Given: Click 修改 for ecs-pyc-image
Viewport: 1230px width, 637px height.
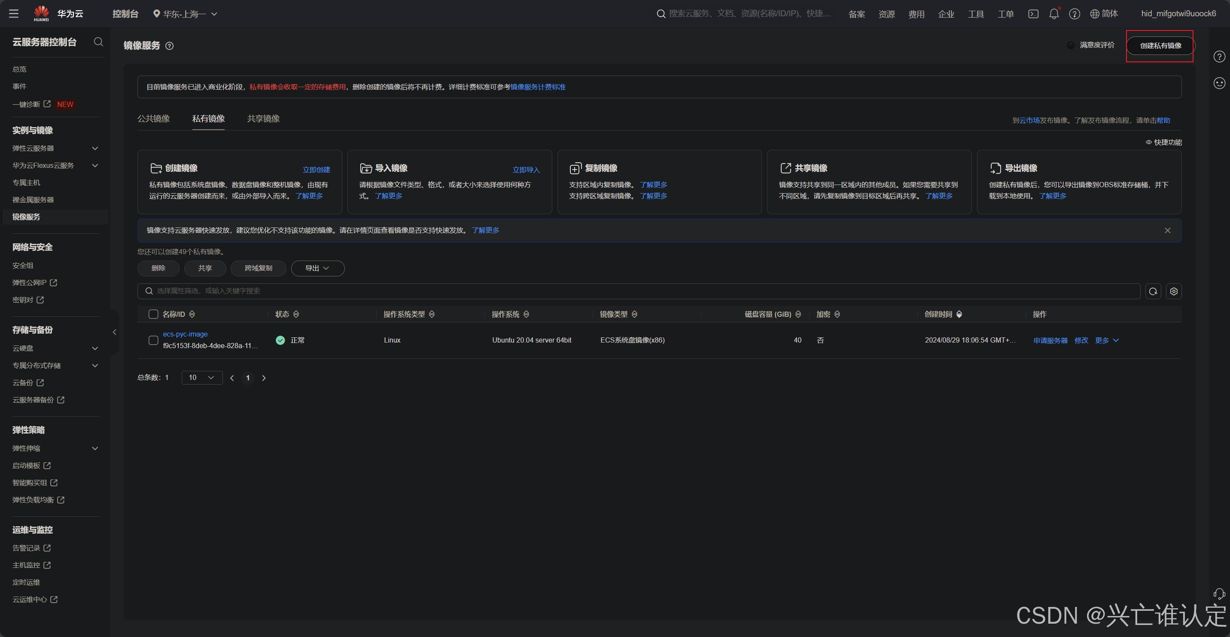Looking at the screenshot, I should coord(1081,340).
